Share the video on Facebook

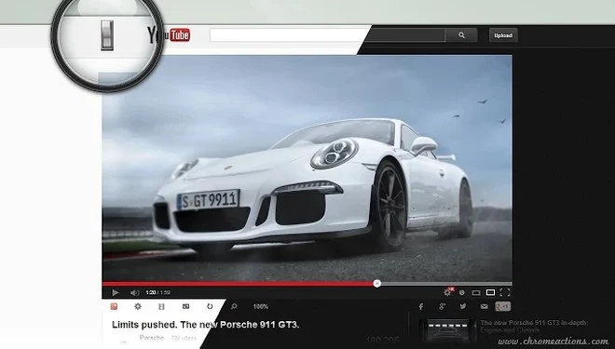pos(421,307)
